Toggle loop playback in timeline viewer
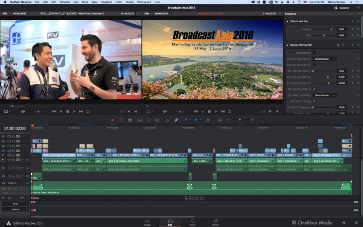Image resolution: width=363 pixels, height=227 pixels. click(x=230, y=111)
